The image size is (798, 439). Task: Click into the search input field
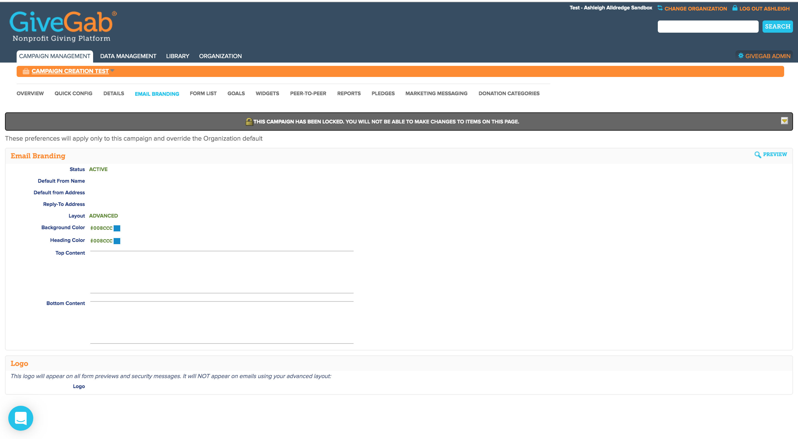click(708, 27)
